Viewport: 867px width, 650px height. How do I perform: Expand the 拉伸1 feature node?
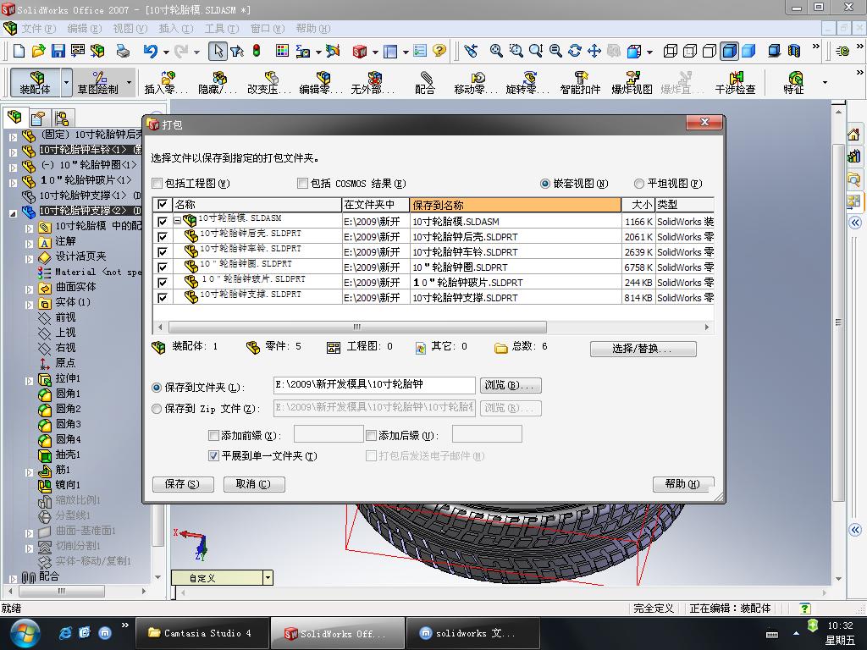coord(29,380)
